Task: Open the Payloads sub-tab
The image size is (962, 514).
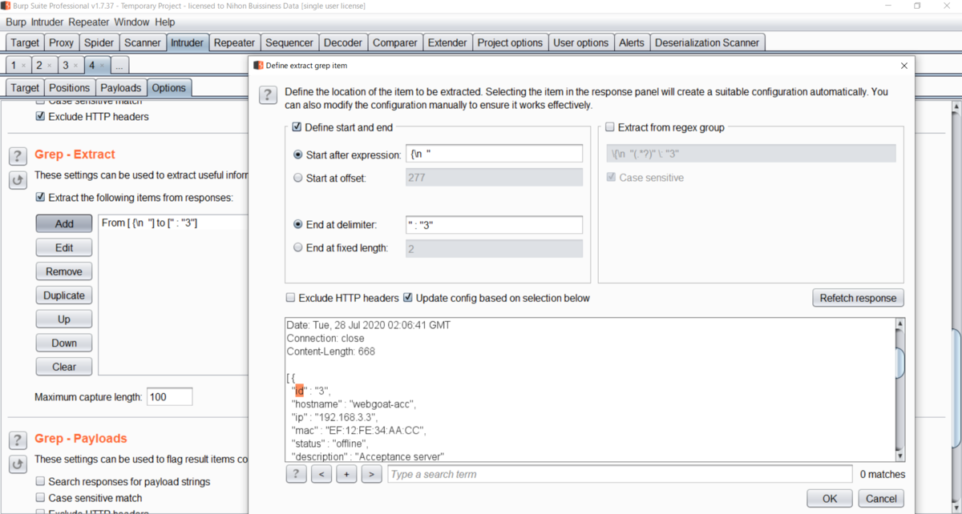Action: click(121, 88)
